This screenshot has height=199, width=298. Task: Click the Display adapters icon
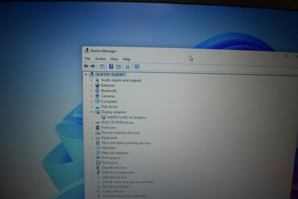[97, 112]
